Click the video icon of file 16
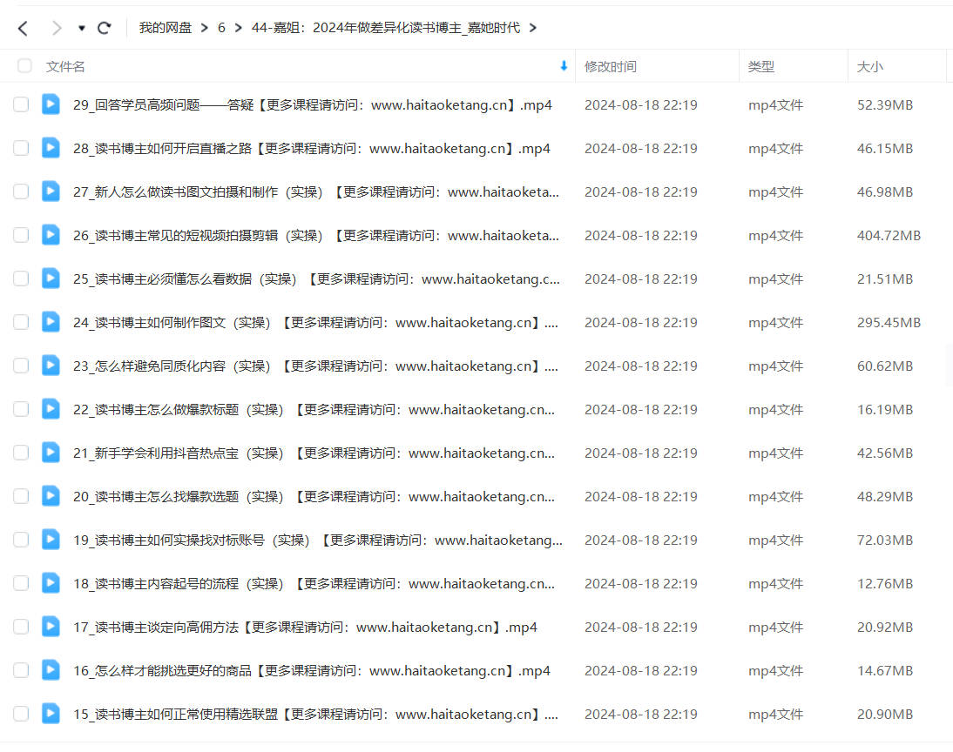Image resolution: width=953 pixels, height=752 pixels. coord(51,670)
